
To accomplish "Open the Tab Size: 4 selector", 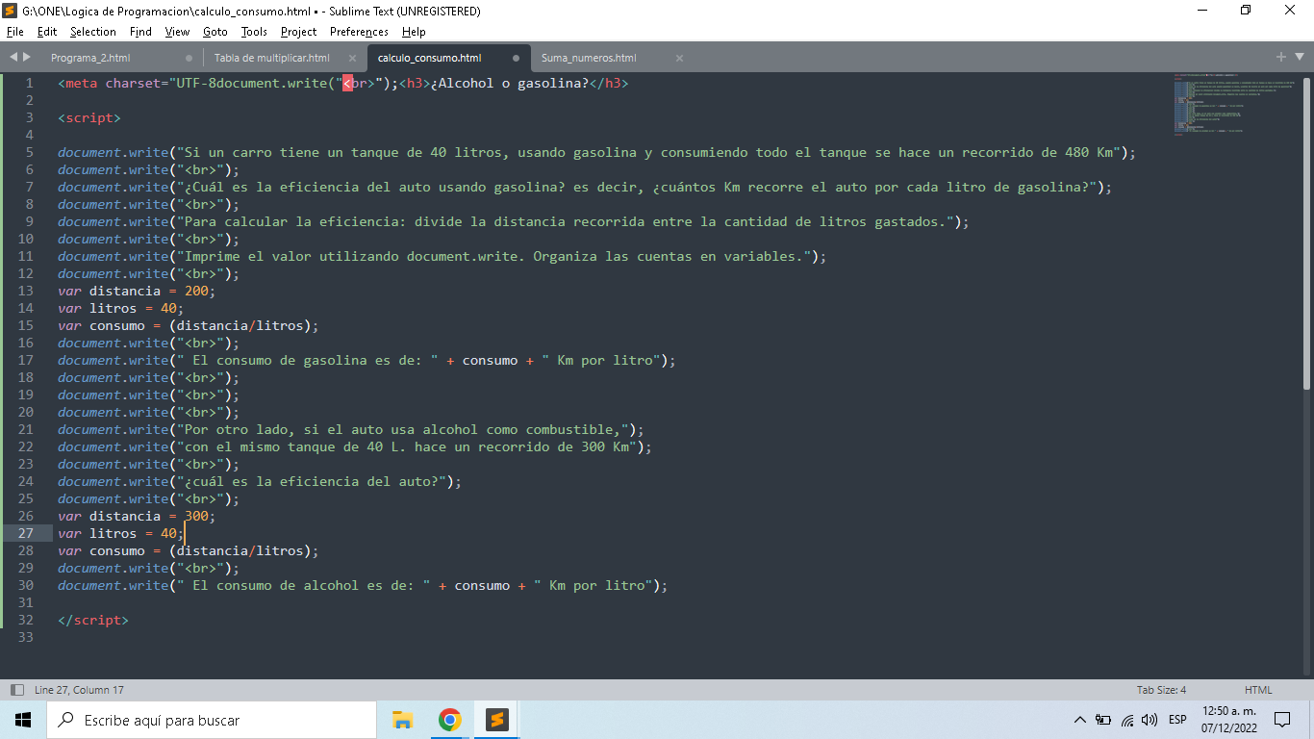I will click(x=1161, y=690).
